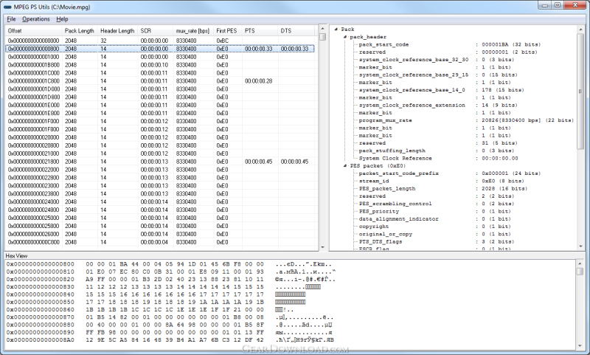Select the system_clock_reference_base_32_30 item
The height and width of the screenshot is (355, 590).
pos(414,60)
